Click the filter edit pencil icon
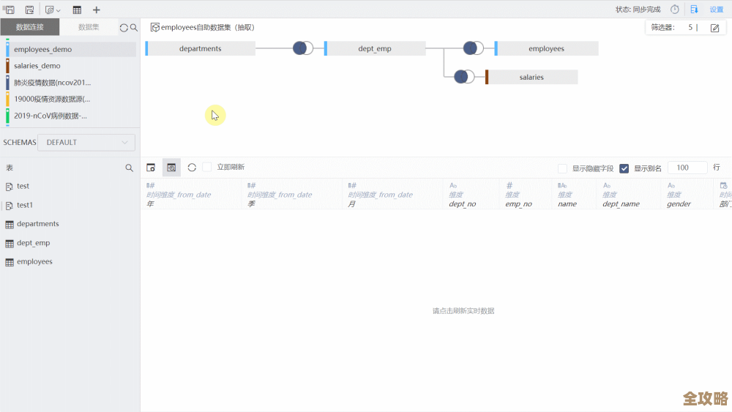 pyautogui.click(x=714, y=28)
